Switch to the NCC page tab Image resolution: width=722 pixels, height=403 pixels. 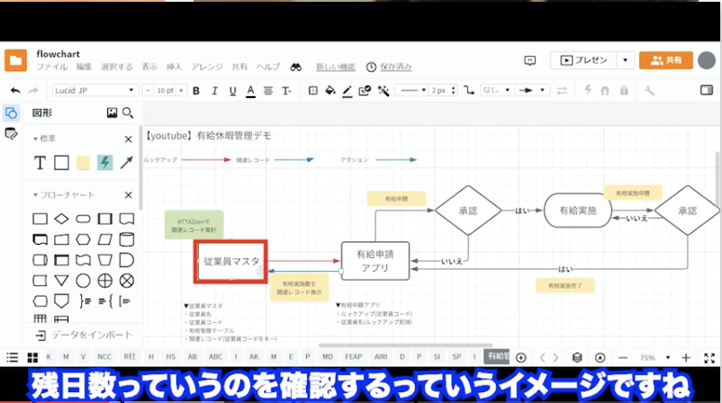click(x=104, y=357)
